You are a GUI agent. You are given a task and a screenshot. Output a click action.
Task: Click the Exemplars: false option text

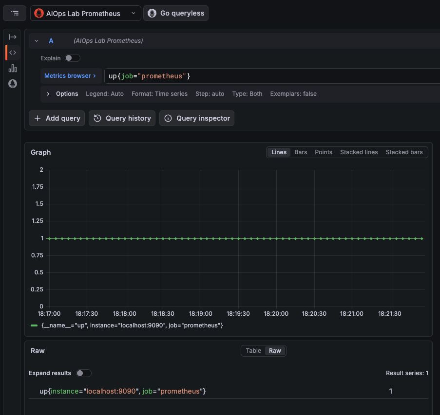(293, 94)
